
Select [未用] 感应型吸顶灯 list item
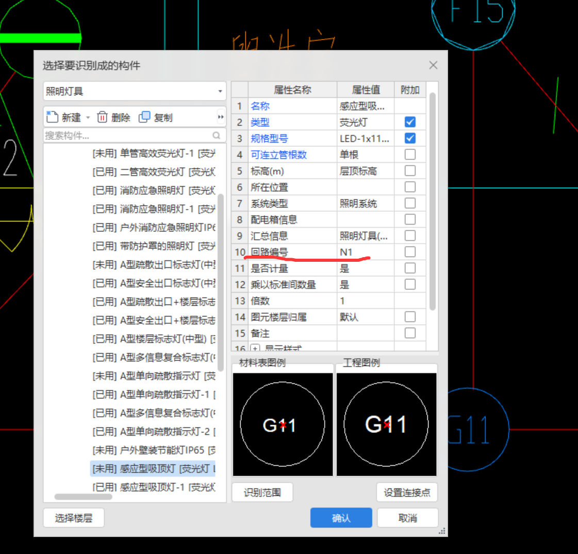[x=153, y=468]
